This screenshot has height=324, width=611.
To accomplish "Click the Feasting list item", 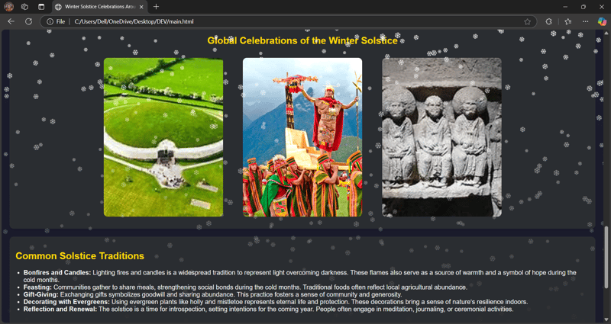I will coord(245,287).
